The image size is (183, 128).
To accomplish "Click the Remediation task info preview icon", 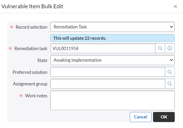I will coord(170,48).
